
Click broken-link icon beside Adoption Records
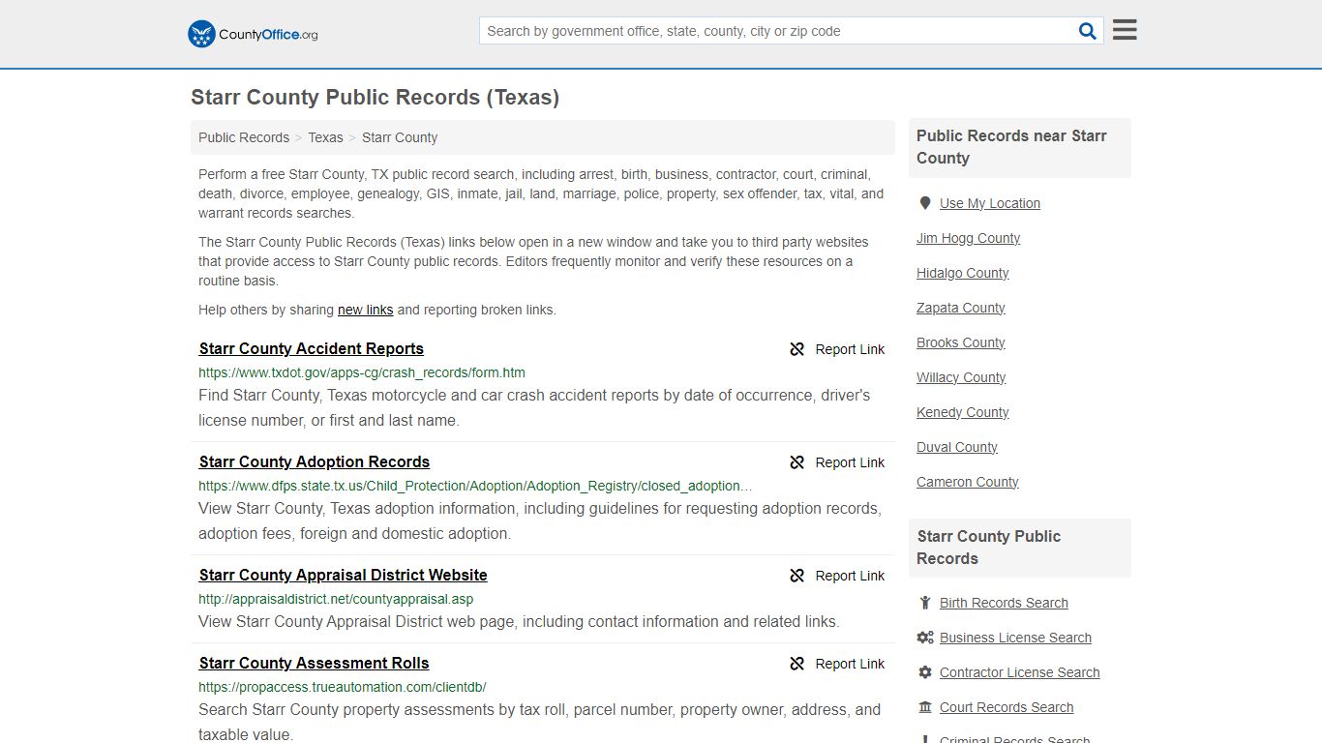point(796,462)
